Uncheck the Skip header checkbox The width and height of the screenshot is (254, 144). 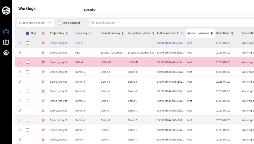(27, 33)
